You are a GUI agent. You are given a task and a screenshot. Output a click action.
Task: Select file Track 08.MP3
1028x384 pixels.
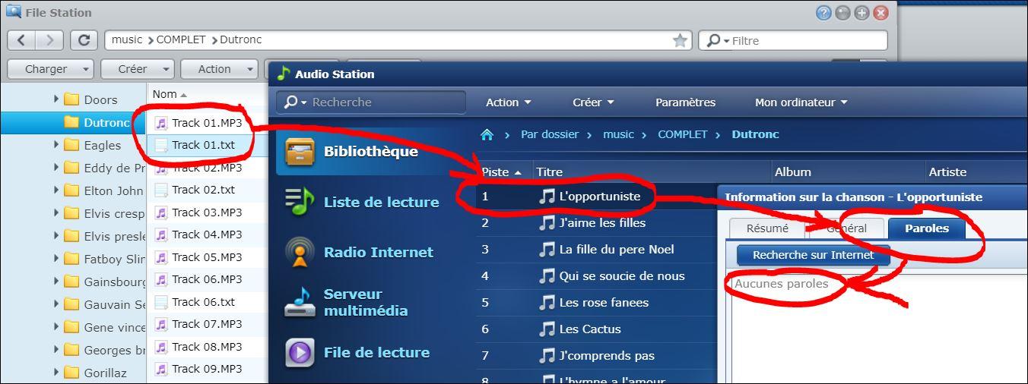207,347
